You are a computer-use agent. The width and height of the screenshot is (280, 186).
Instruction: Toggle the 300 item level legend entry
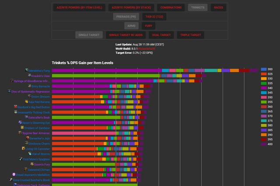pos(267,69)
